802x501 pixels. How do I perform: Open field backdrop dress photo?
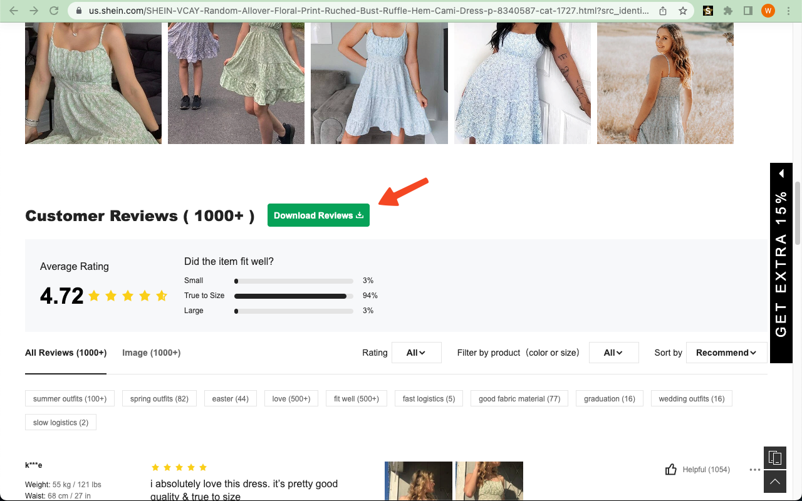coord(665,83)
